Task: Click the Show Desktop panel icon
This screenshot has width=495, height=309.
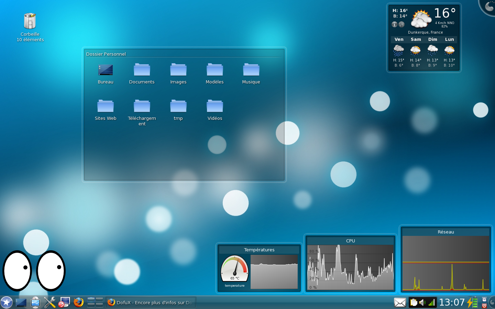Action: (x=21, y=302)
